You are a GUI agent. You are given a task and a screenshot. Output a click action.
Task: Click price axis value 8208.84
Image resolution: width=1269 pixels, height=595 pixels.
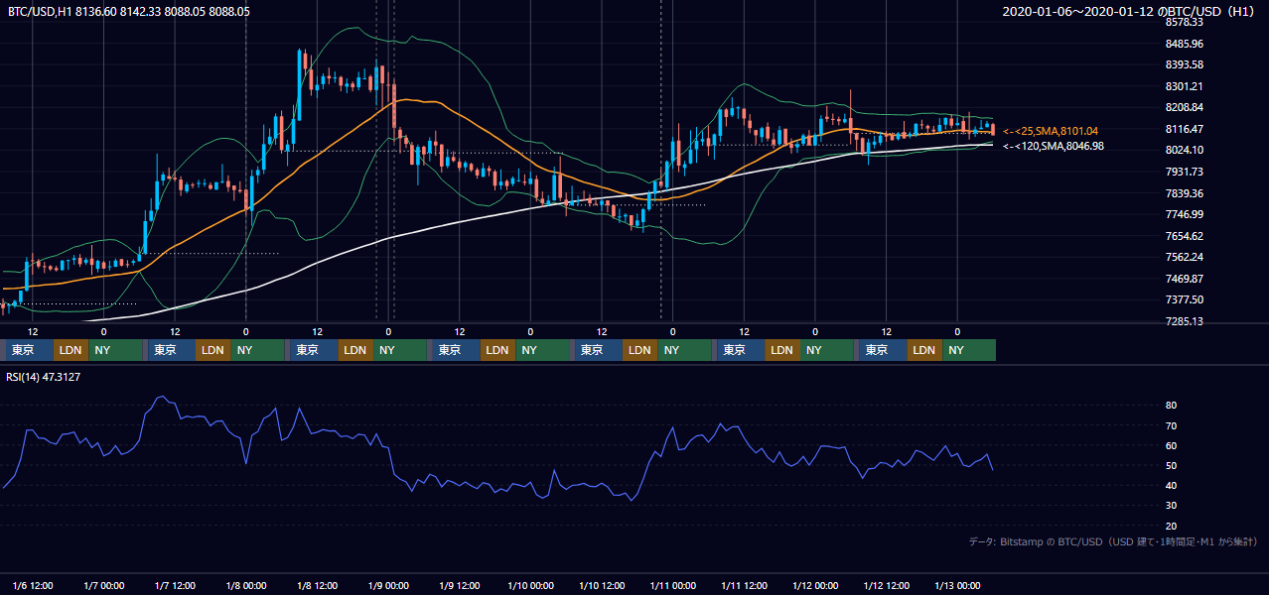point(1184,107)
